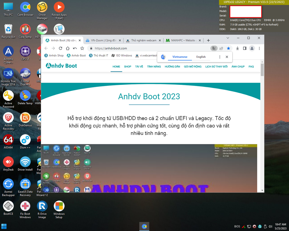Expand the tab search chevron
The height and width of the screenshot is (231, 289).
point(228,38)
